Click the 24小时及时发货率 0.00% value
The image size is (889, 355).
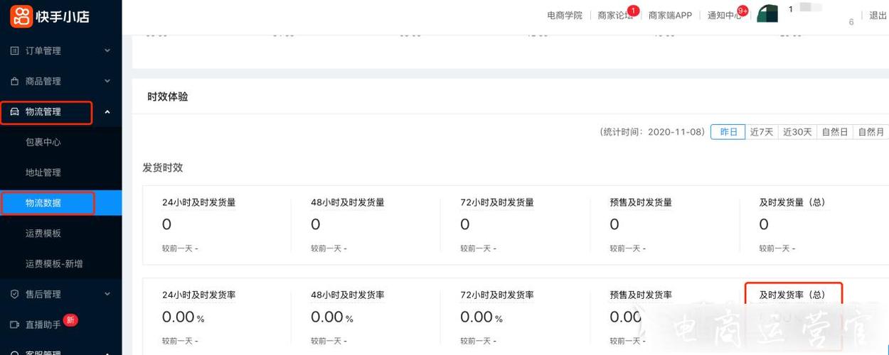(183, 317)
